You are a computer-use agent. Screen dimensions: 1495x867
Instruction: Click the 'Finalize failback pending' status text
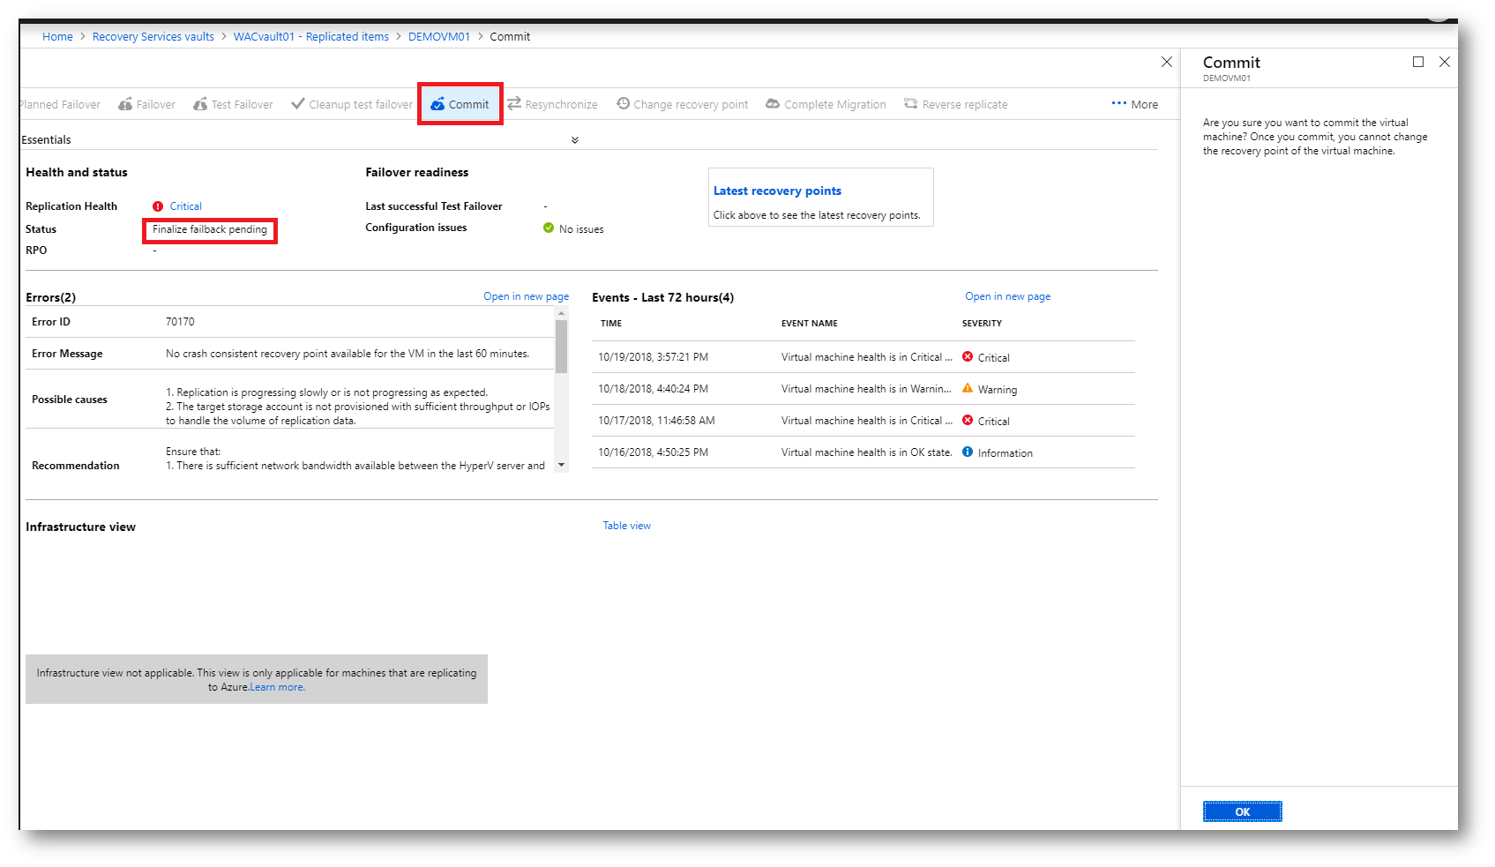pyautogui.click(x=210, y=229)
